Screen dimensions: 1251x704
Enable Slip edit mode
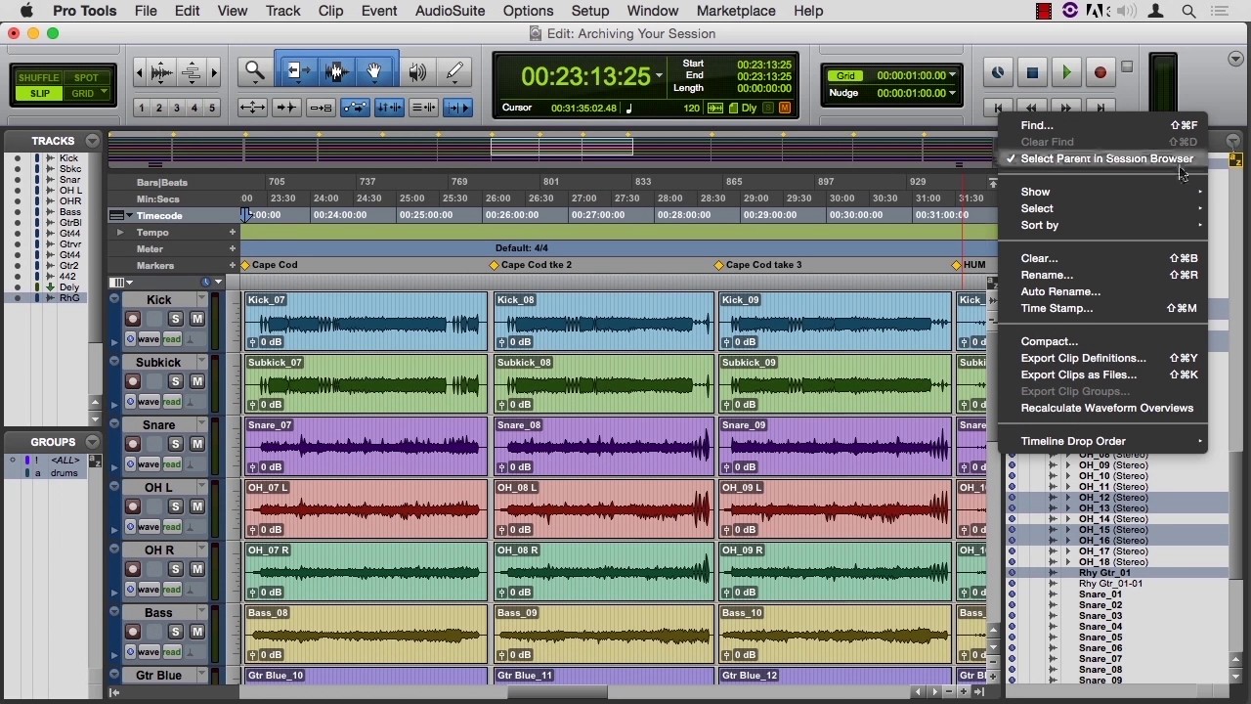pos(39,93)
